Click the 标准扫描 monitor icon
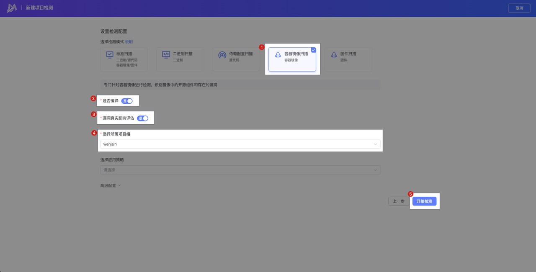The width and height of the screenshot is (536, 272). point(110,55)
